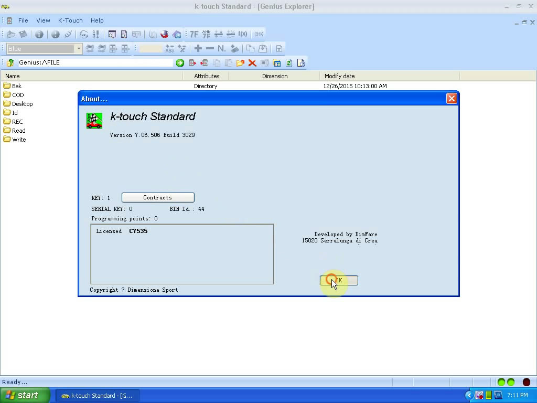Click the folder with calendar grid icon
Image resolution: width=537 pixels, height=403 pixels.
(x=277, y=63)
